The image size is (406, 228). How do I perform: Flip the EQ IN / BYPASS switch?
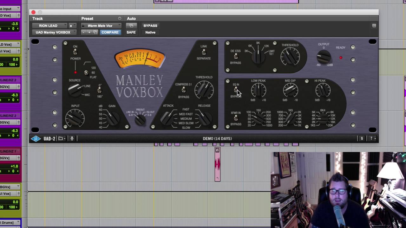pyautogui.click(x=236, y=90)
